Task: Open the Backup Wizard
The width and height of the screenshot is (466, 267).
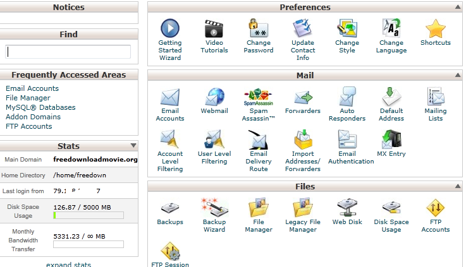Action: tap(214, 207)
